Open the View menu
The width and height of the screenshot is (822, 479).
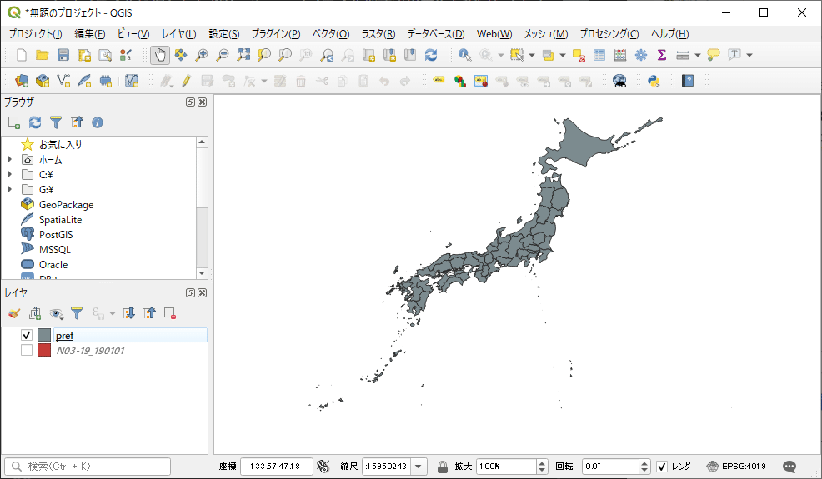[133, 34]
